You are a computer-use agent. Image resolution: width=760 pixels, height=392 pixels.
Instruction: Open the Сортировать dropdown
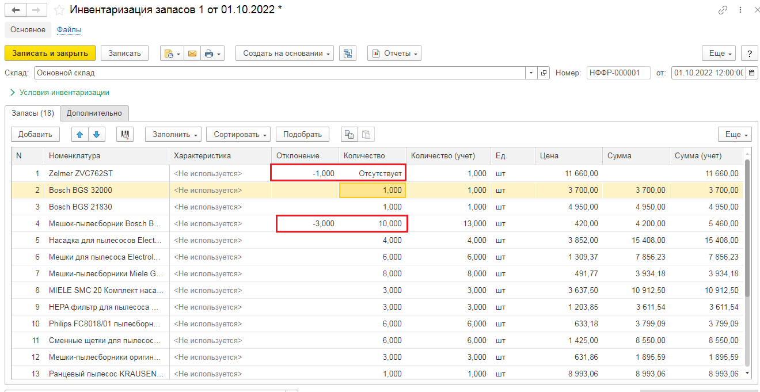coord(238,134)
